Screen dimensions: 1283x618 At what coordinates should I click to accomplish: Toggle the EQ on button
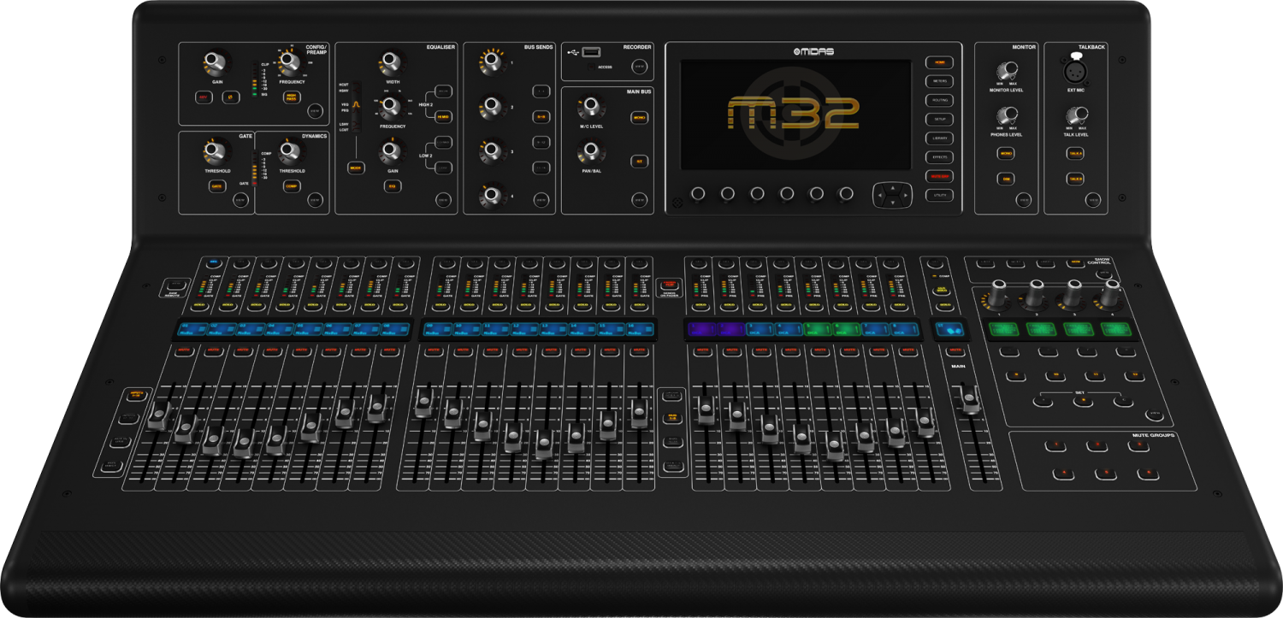click(x=392, y=185)
